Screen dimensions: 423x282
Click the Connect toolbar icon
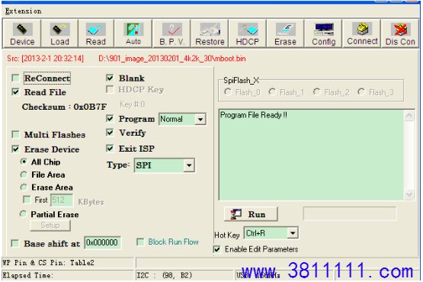(x=362, y=34)
